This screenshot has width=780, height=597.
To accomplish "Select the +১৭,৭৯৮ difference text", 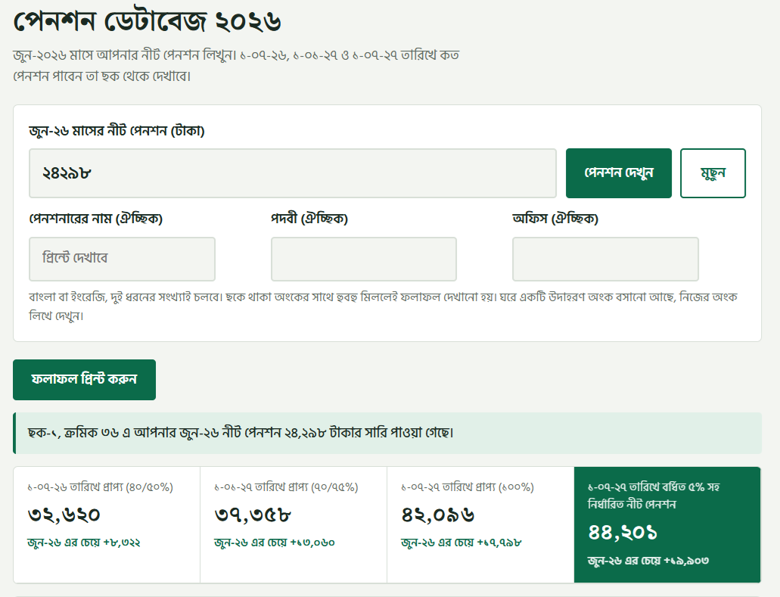I will click(499, 543).
